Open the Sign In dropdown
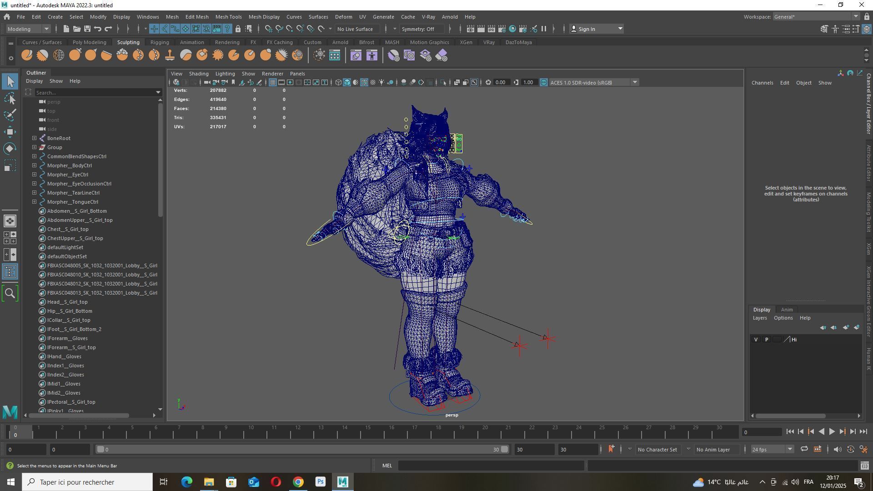The width and height of the screenshot is (873, 491). point(596,29)
